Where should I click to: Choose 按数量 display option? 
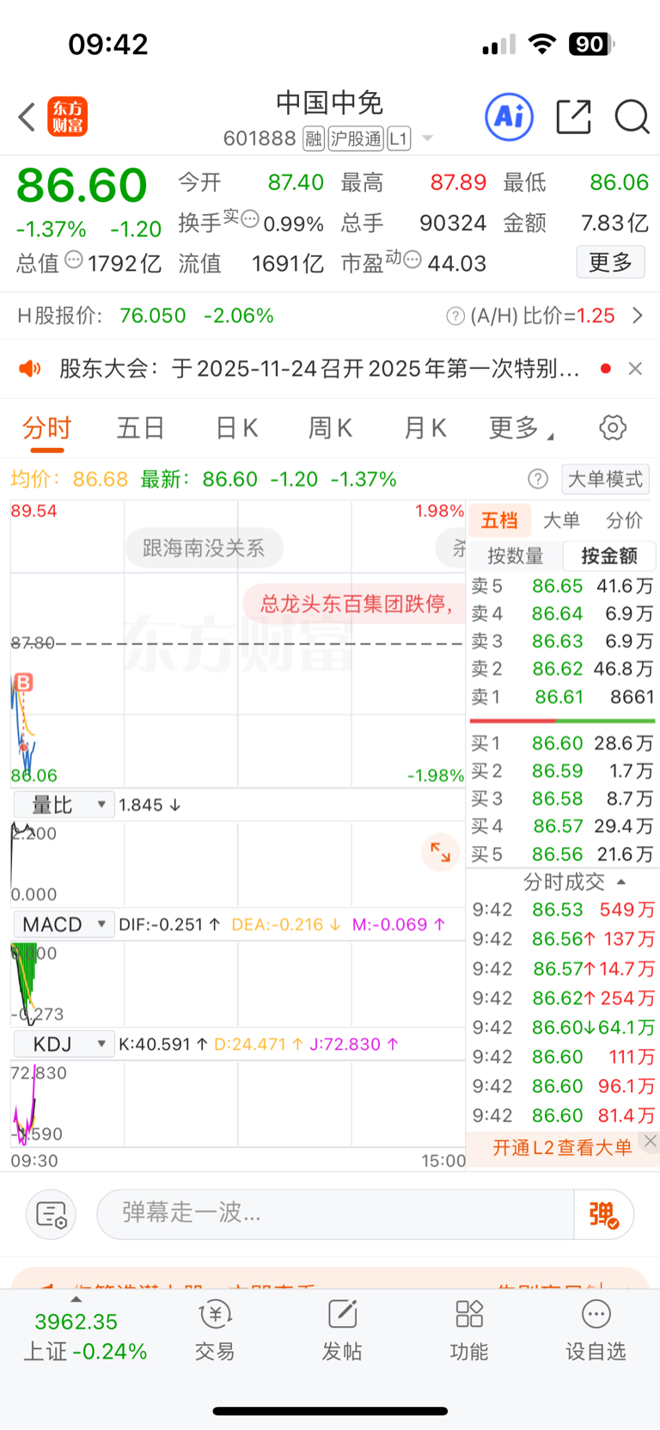[516, 556]
